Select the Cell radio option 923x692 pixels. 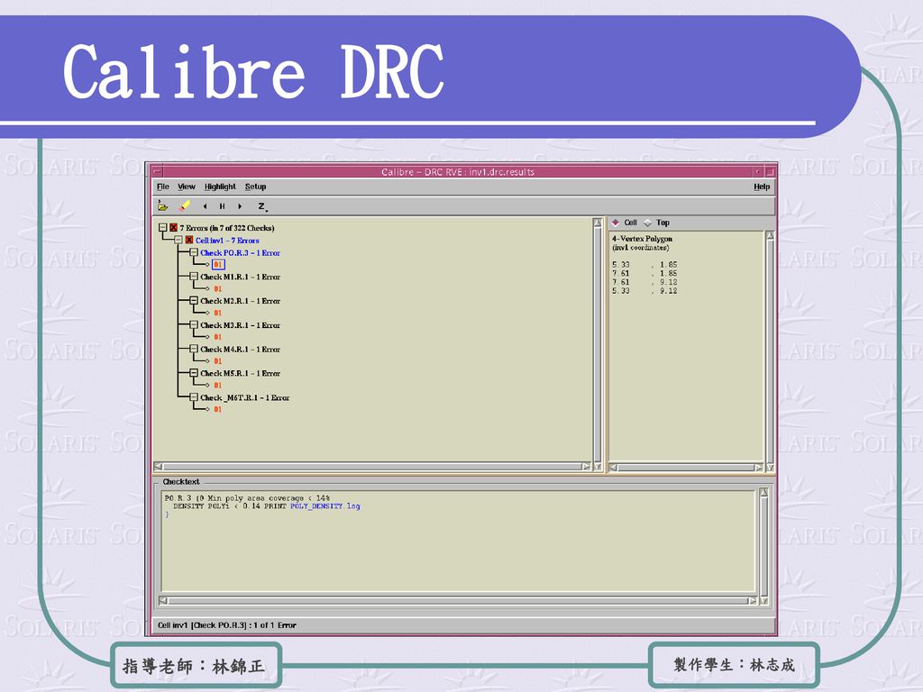pyautogui.click(x=625, y=223)
